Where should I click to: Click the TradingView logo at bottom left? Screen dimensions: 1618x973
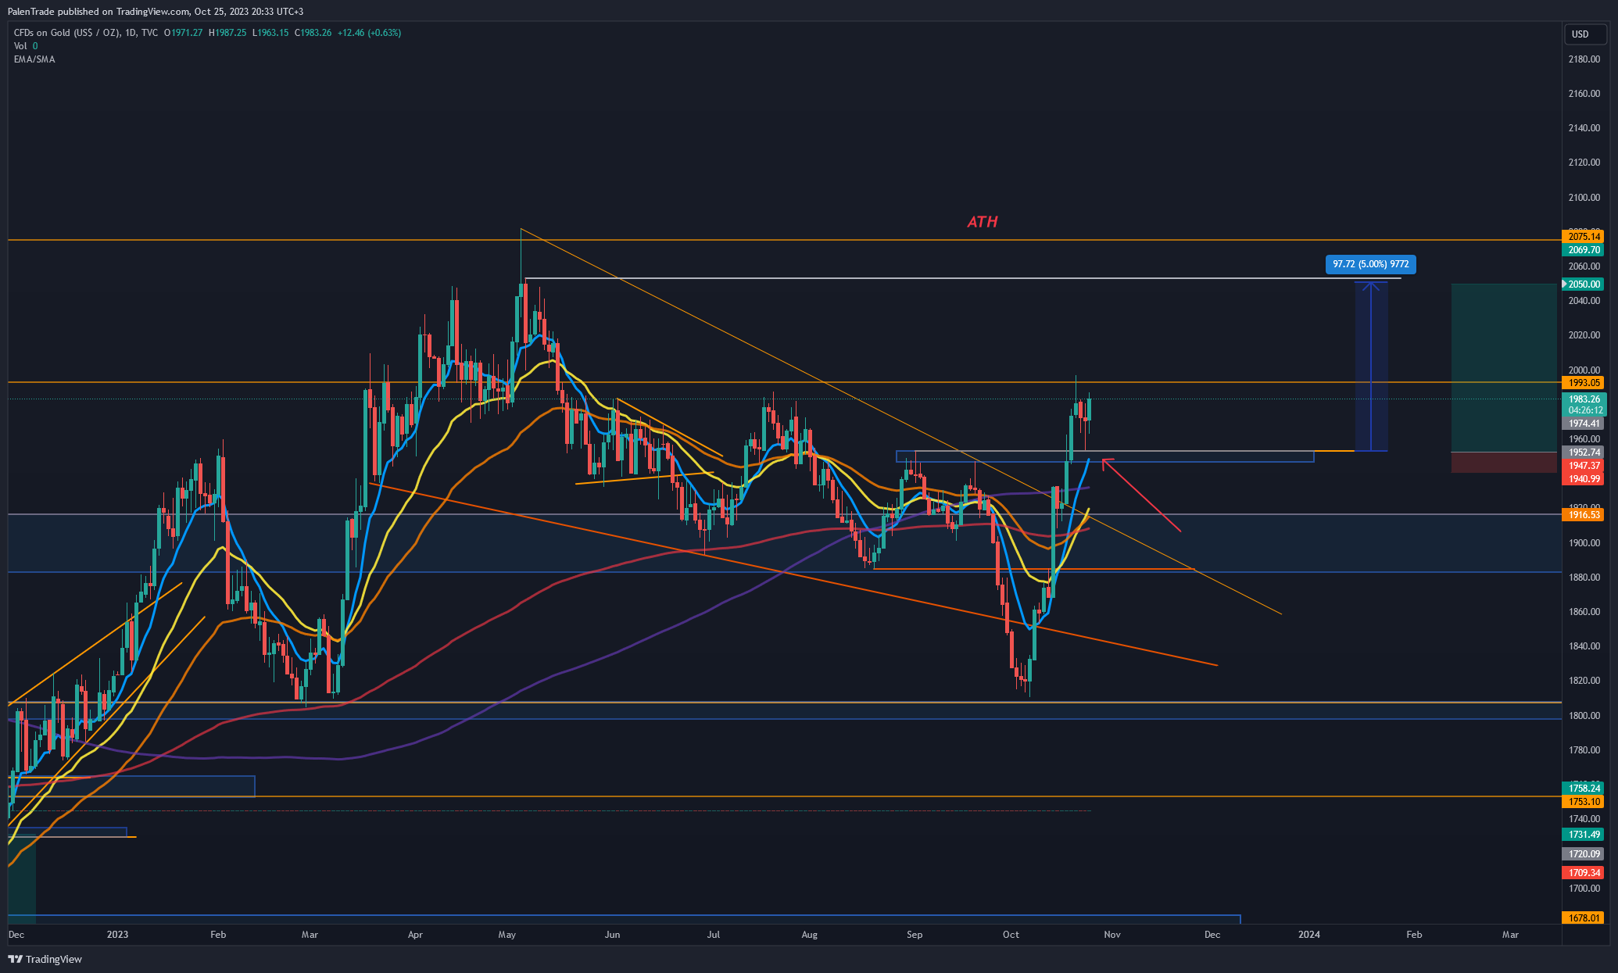click(x=45, y=959)
